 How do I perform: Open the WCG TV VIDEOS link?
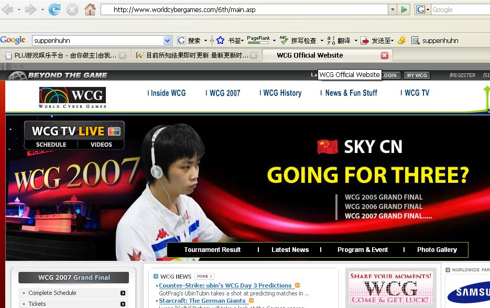[101, 145]
